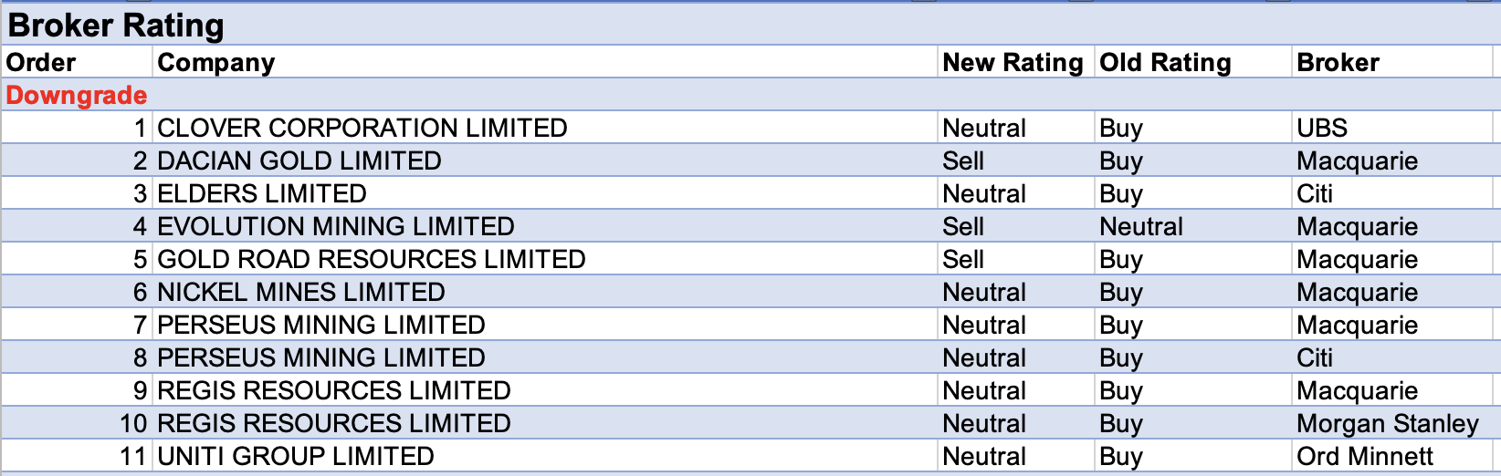
Task: Click the Old Rating column header
Action: coord(1165,62)
